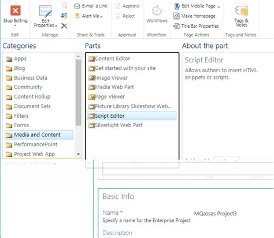
Task: Open the Workflows icon
Action: 157,10
